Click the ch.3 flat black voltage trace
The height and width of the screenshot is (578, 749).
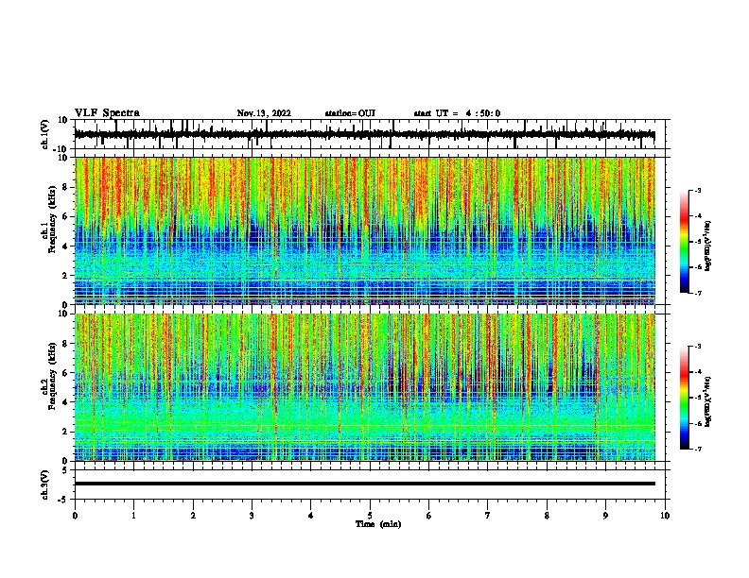click(364, 484)
